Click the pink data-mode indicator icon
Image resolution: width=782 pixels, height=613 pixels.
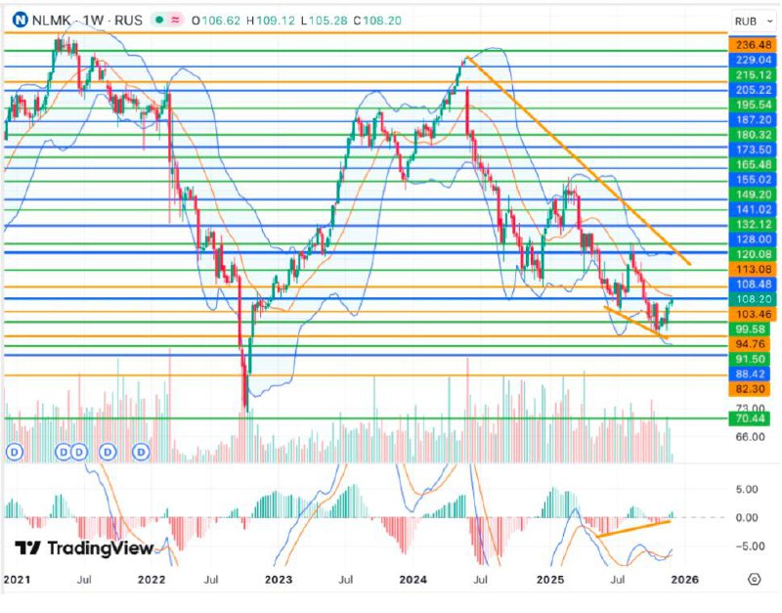point(176,21)
